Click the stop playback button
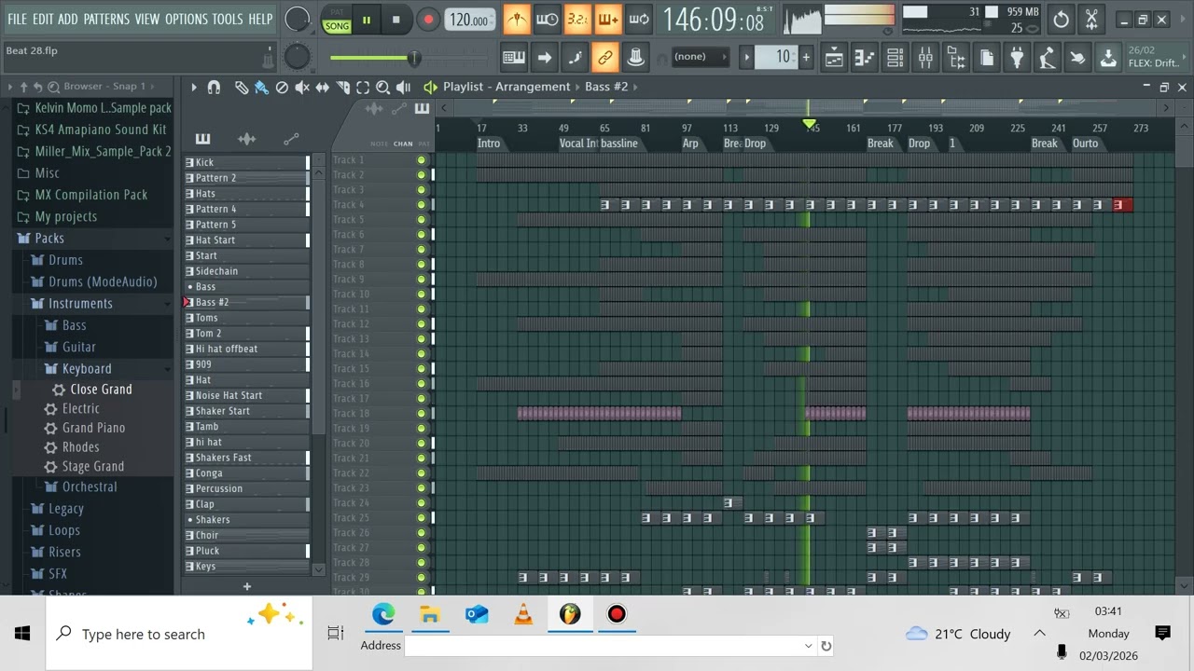Image resolution: width=1194 pixels, height=671 pixels. 396,20
